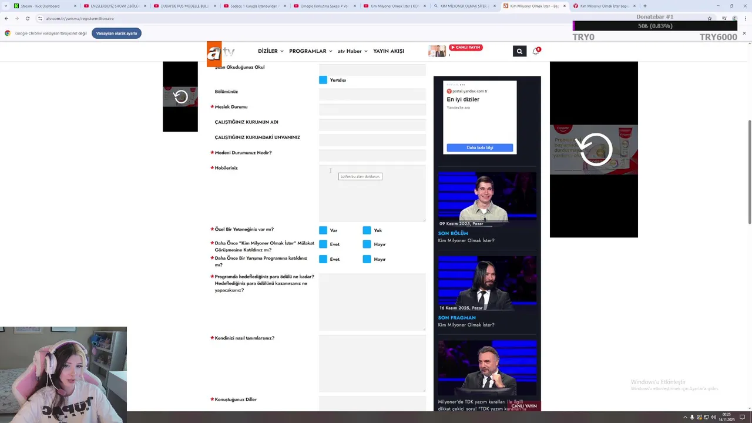Click Daha fazla bilgi in the Yandex ad
The image size is (752, 423).
(x=480, y=147)
